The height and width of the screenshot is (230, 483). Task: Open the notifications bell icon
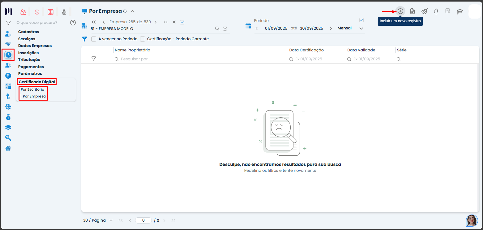(x=436, y=11)
